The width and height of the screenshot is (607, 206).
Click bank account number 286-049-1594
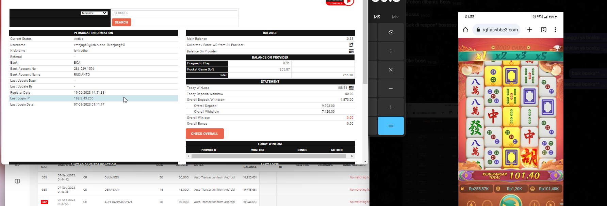pos(84,69)
